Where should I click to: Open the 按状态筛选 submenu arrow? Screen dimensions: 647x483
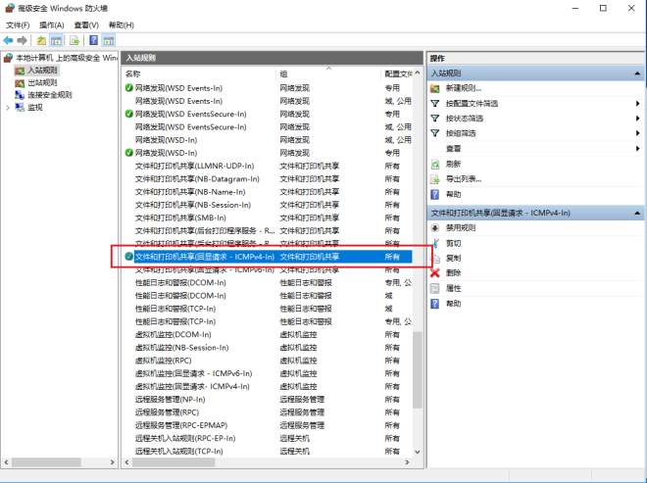click(x=637, y=119)
